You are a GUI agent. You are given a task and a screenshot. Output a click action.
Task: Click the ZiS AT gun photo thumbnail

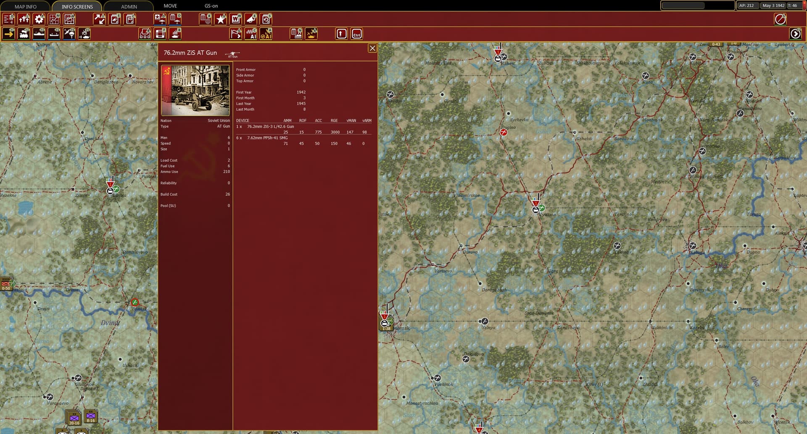coord(195,90)
